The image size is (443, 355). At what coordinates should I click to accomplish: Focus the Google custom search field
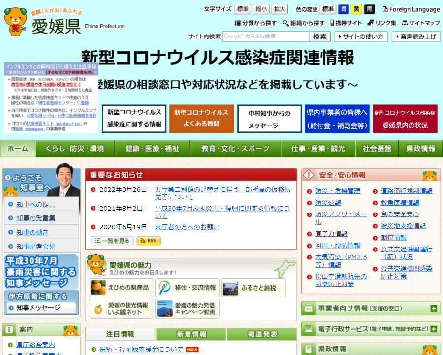click(x=266, y=36)
